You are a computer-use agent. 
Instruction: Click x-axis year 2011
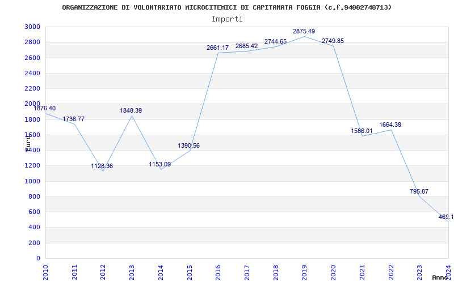[74, 272]
